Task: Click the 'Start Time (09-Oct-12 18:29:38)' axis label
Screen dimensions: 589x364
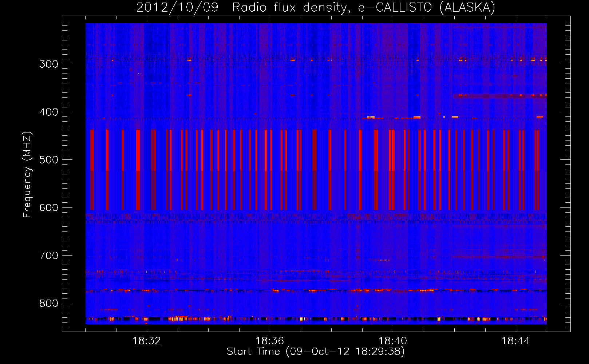Action: click(x=316, y=352)
